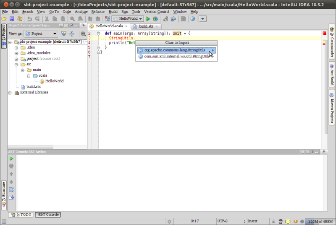This screenshot has height=225, width=336.
Task: Select the HelloWorld.scala editor tab
Action: coord(109,26)
